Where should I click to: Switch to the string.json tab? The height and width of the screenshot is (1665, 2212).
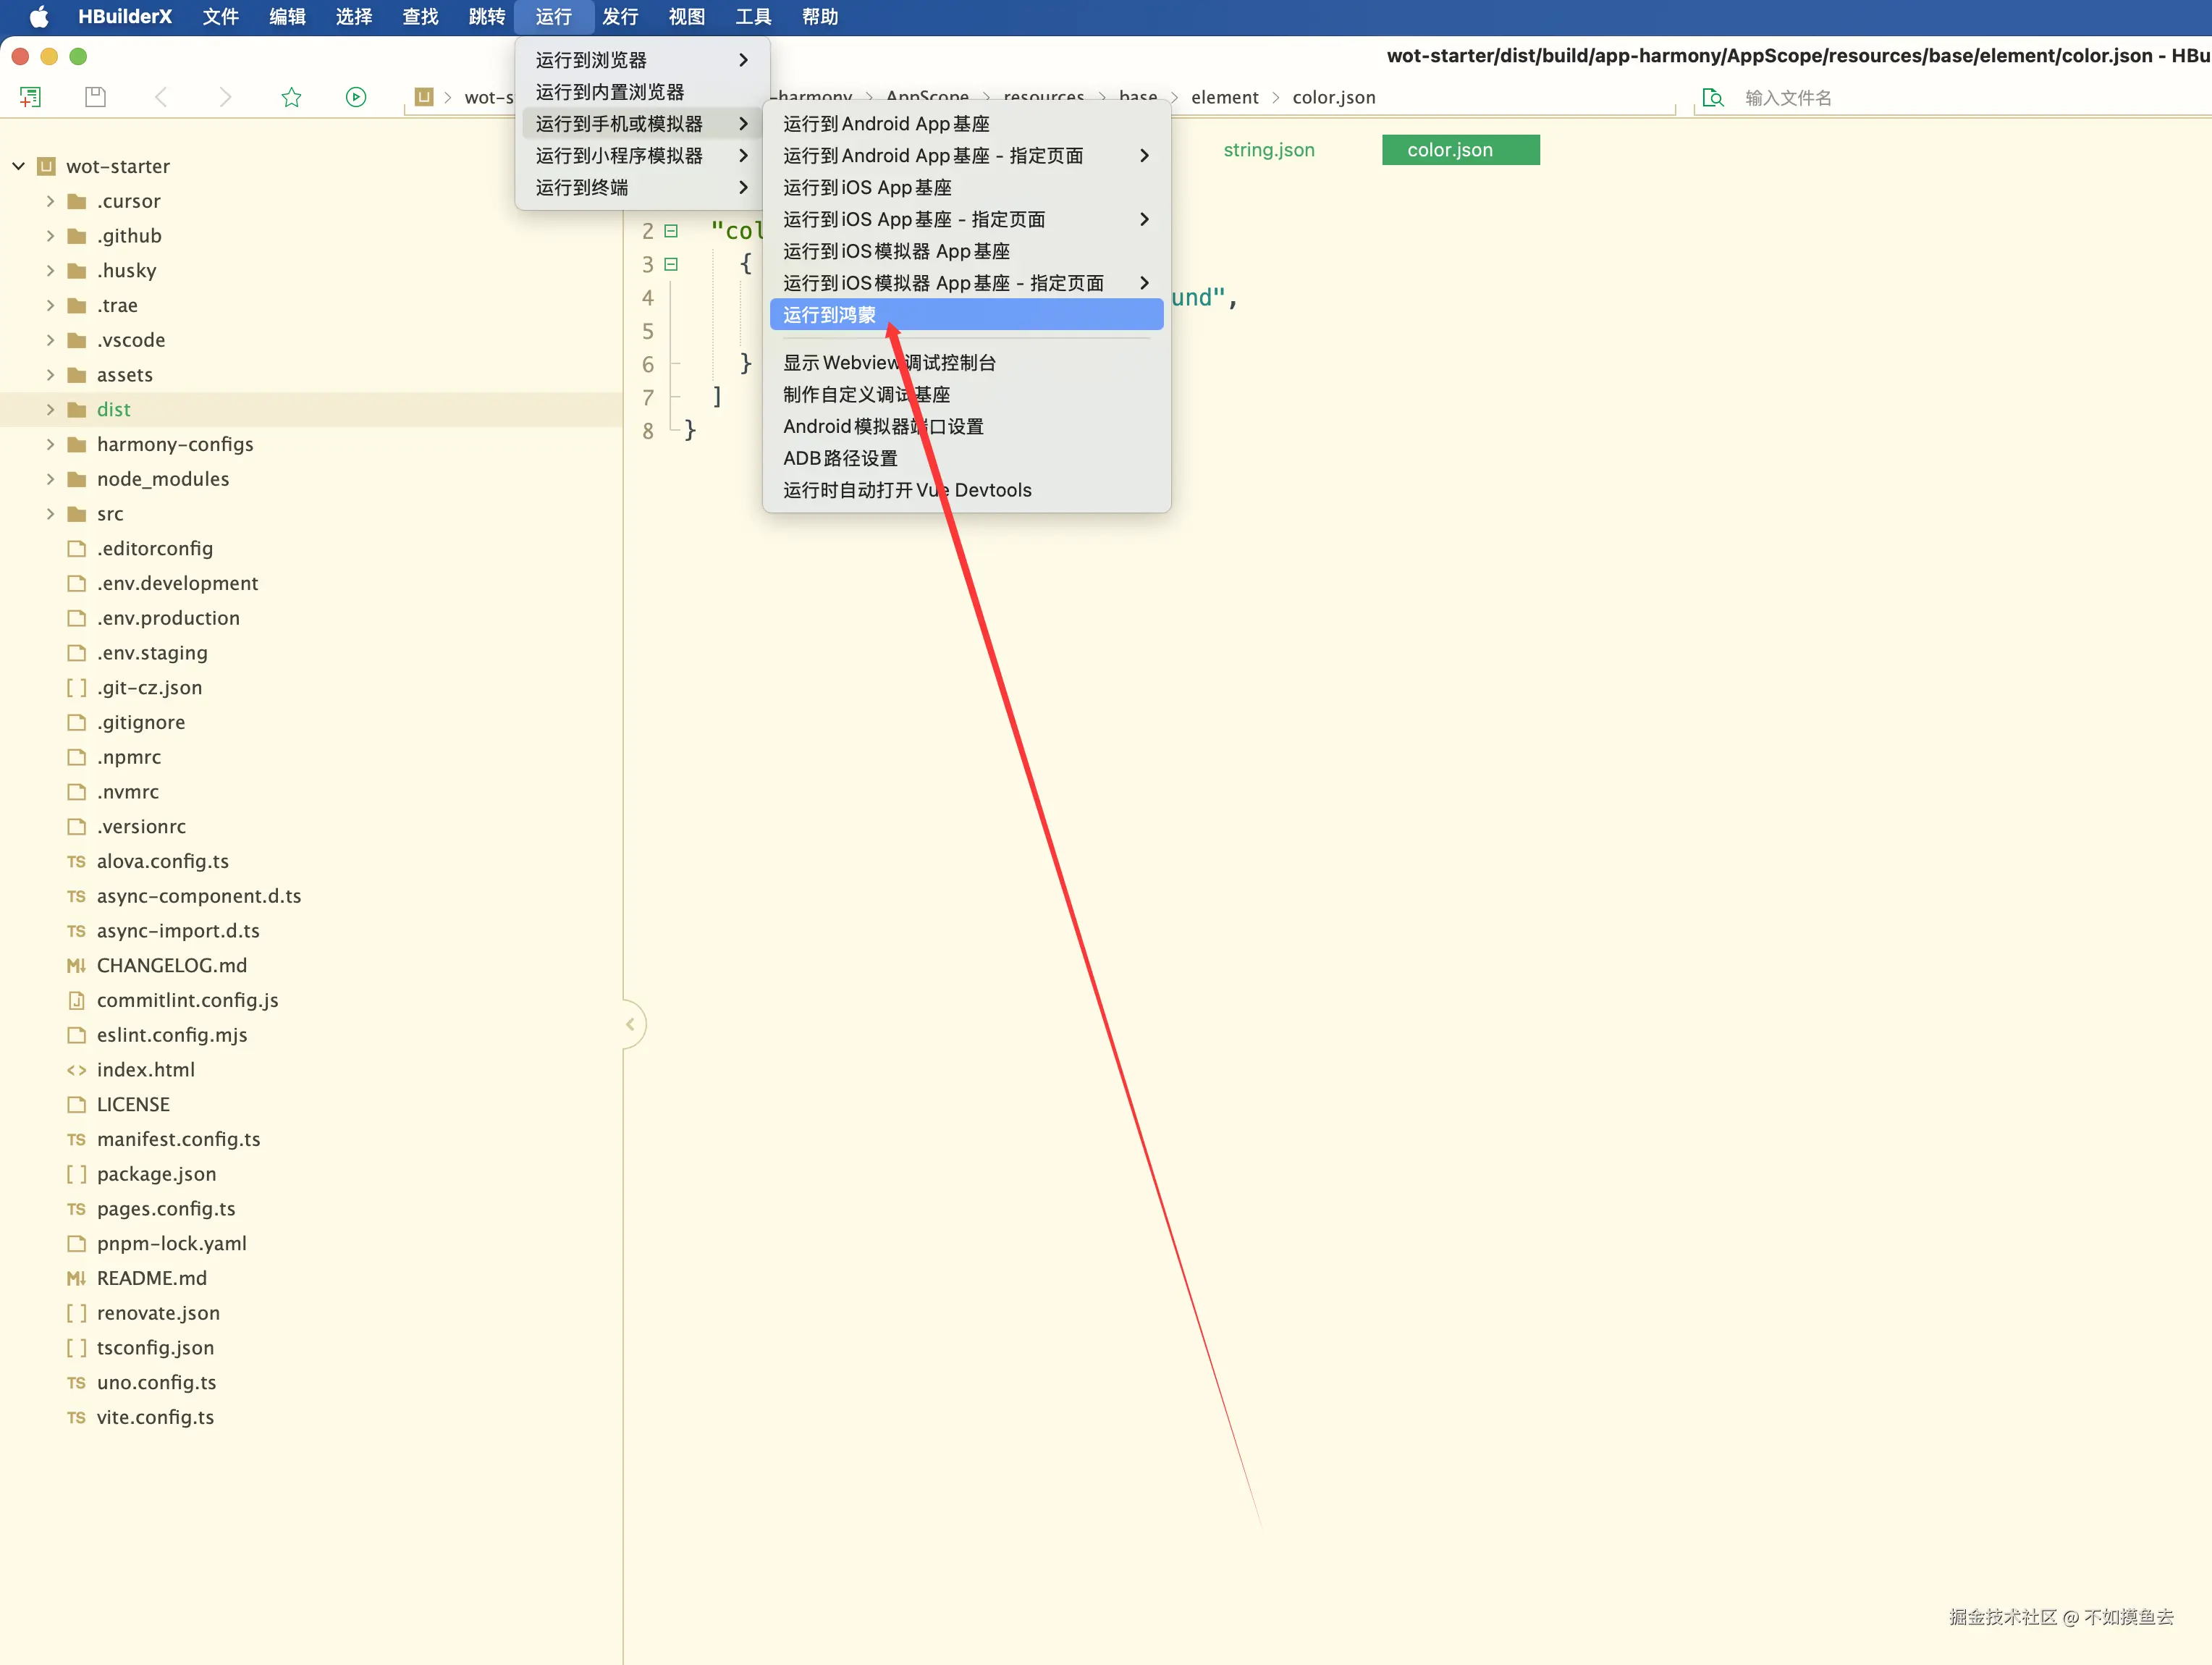click(x=1268, y=150)
